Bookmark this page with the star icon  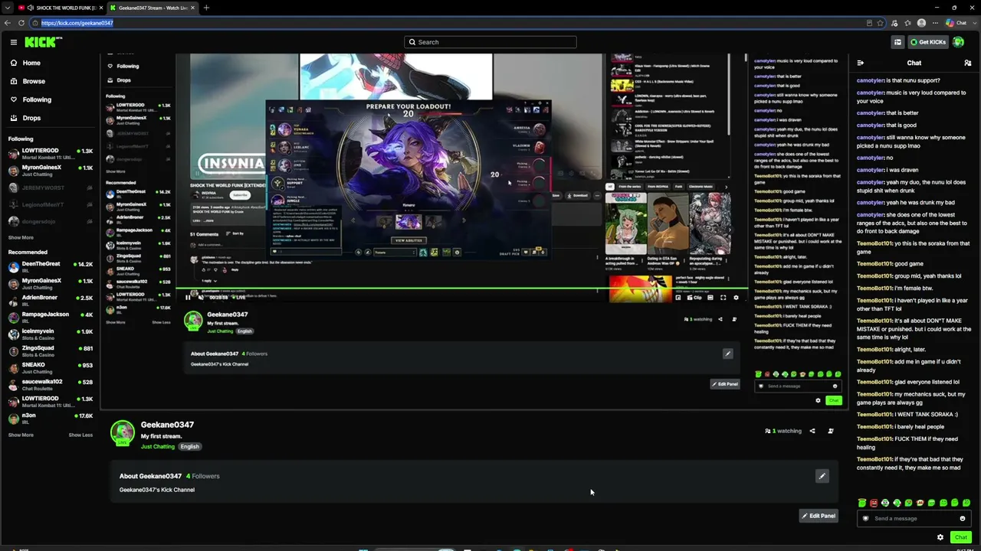[x=880, y=23]
